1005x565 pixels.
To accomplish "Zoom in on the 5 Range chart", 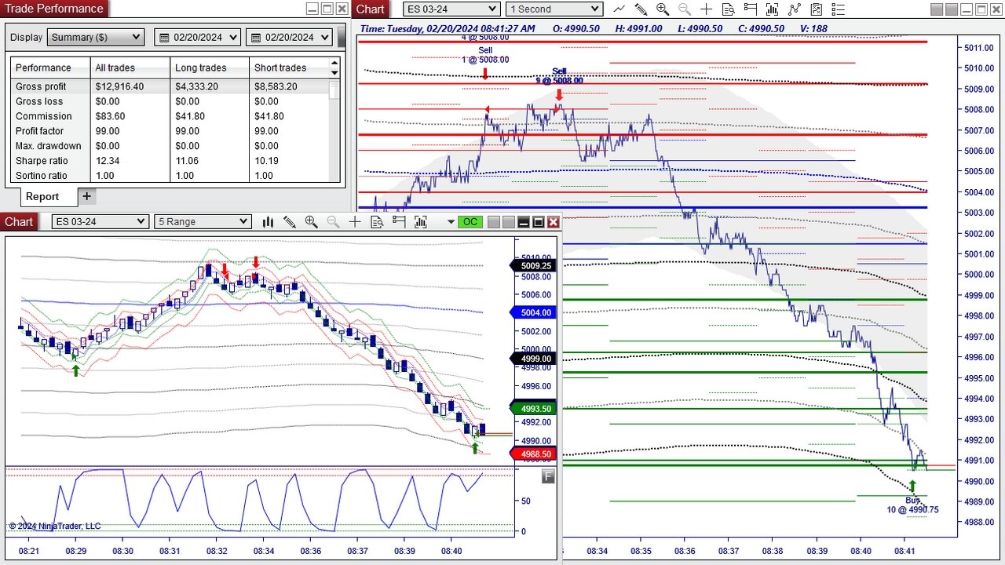I will tap(312, 222).
